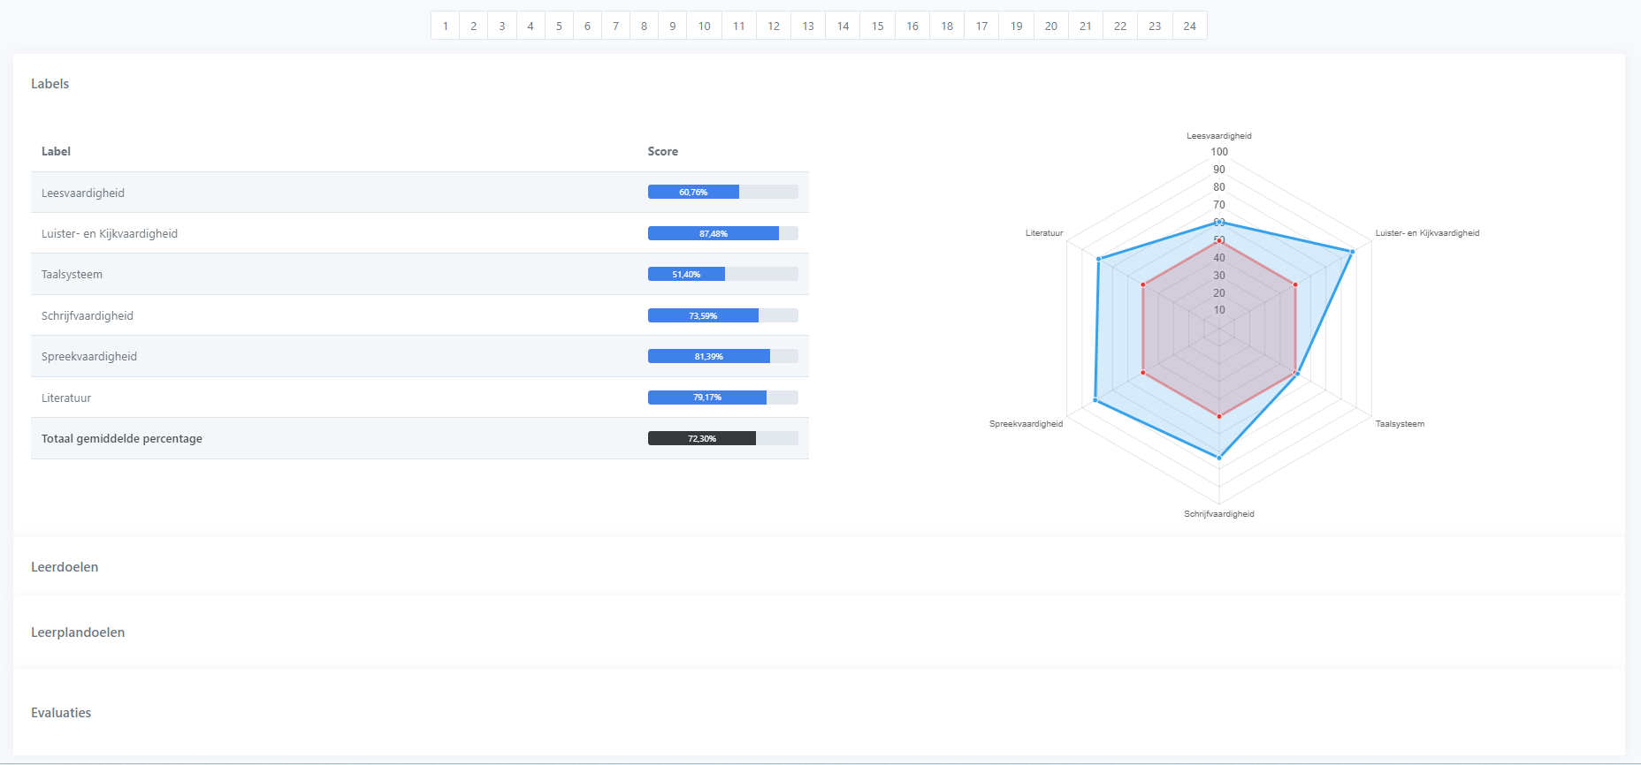Viewport: 1641px width, 765px height.
Task: Click the Literatuur axis label on radar chart
Action: (x=1043, y=233)
